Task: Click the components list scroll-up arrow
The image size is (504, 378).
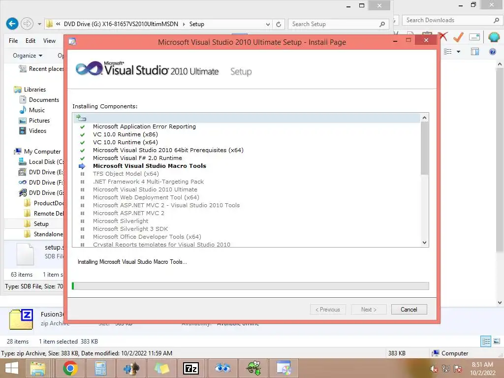Action: (424, 118)
